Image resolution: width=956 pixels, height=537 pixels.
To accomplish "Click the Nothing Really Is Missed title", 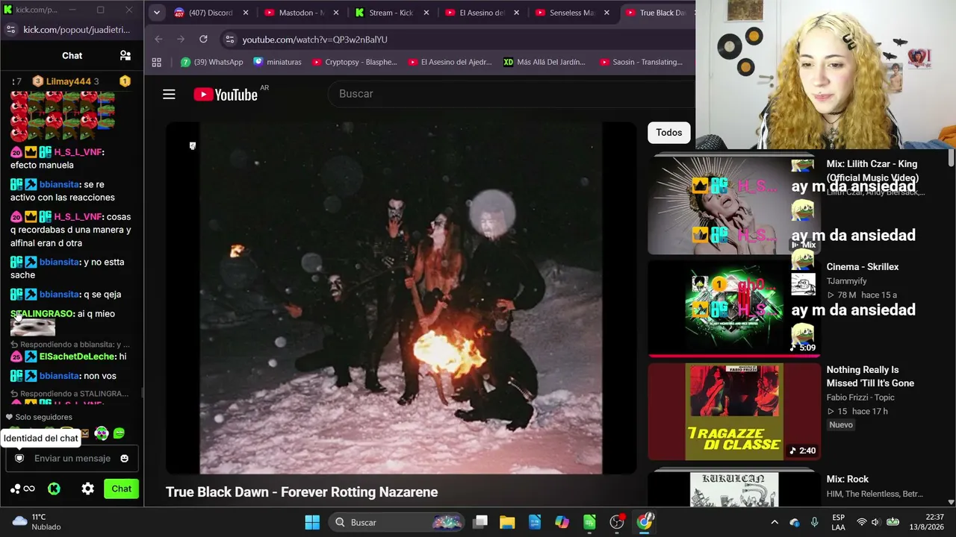I will [870, 376].
